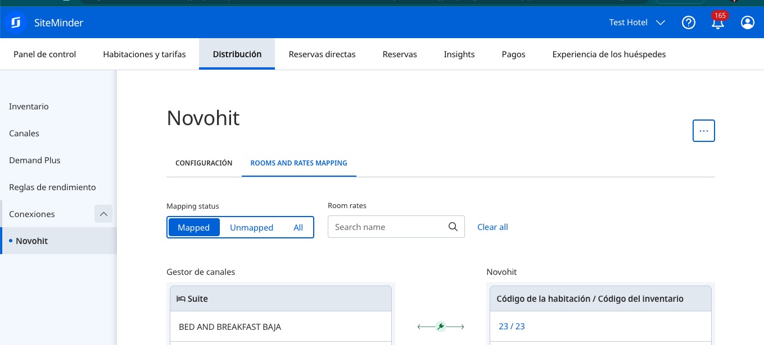Open the Pagos tab
This screenshot has height=345, width=764.
tap(514, 54)
